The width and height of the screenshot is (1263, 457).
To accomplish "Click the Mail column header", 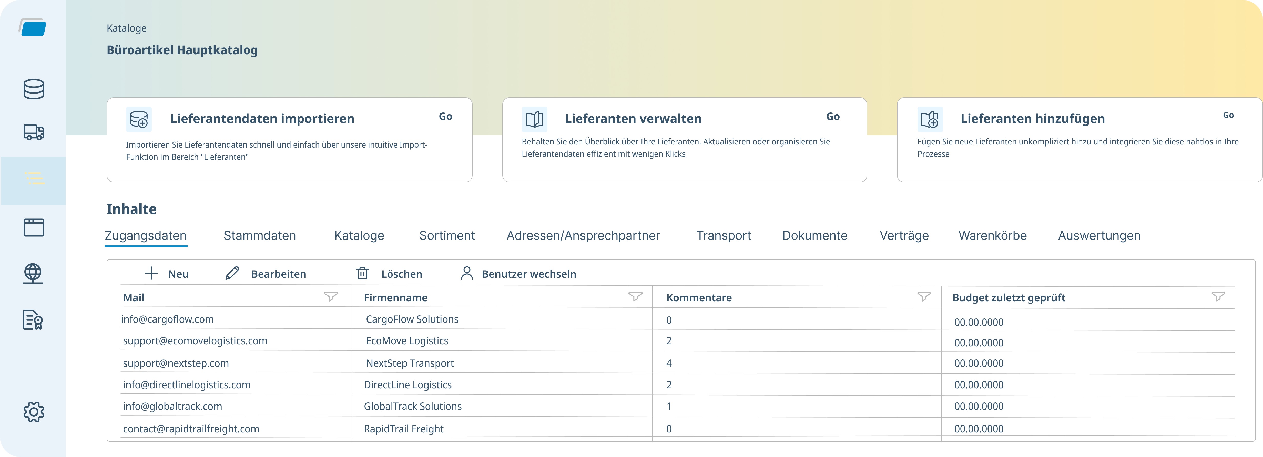I will [x=133, y=298].
